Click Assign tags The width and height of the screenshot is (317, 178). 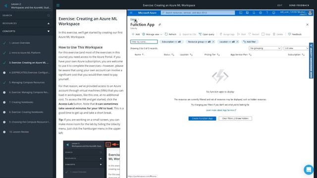click(x=227, y=34)
